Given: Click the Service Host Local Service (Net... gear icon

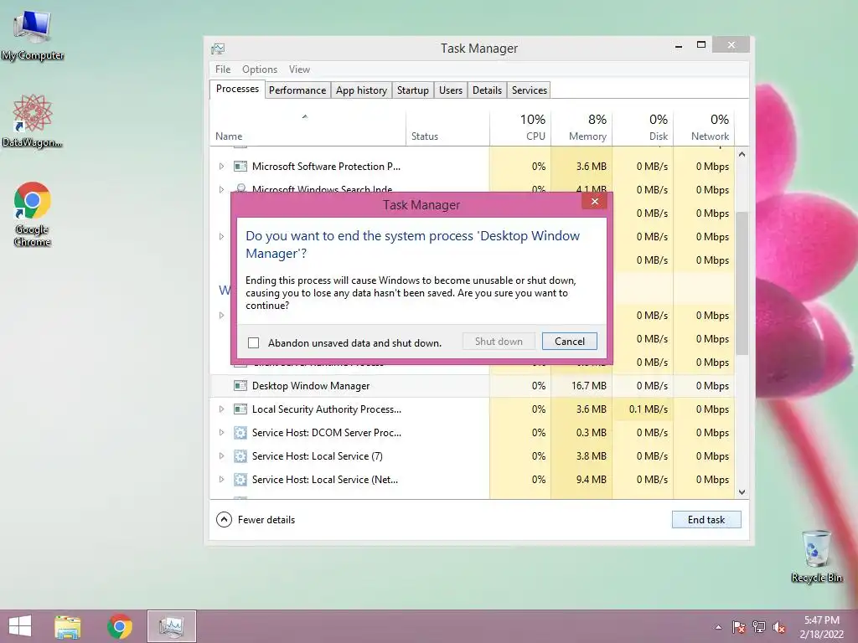Looking at the screenshot, I should [x=240, y=480].
